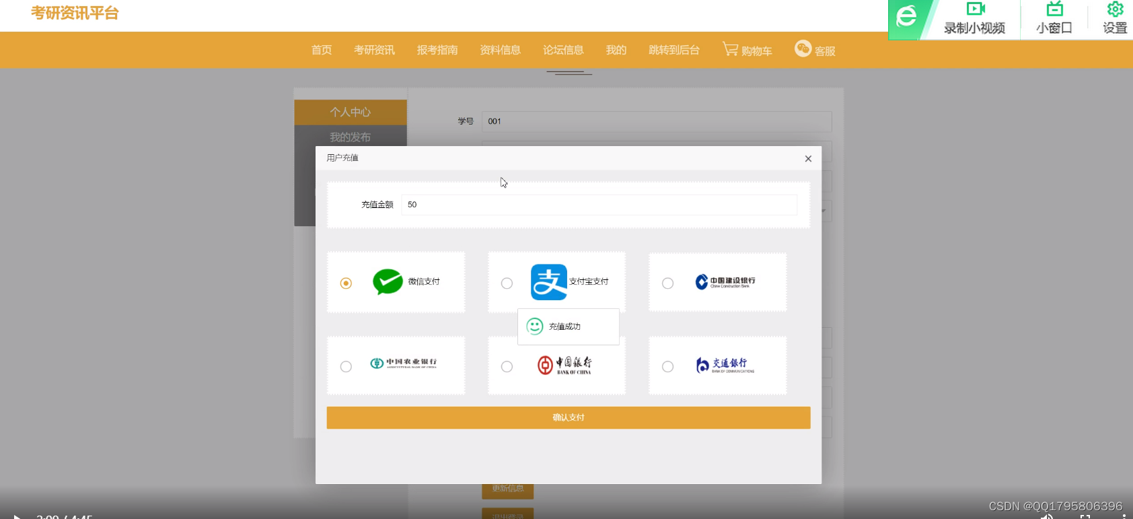This screenshot has height=519, width=1133.
Task: Click the Bank of China logo
Action: coord(564,365)
